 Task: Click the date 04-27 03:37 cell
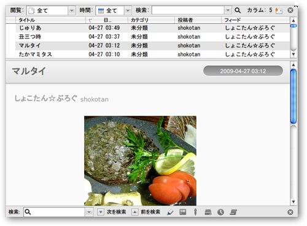[x=104, y=37]
